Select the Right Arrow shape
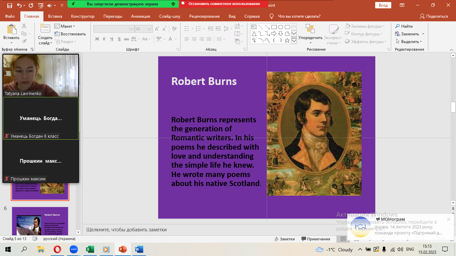The height and width of the screenshot is (256, 456). coord(274,34)
